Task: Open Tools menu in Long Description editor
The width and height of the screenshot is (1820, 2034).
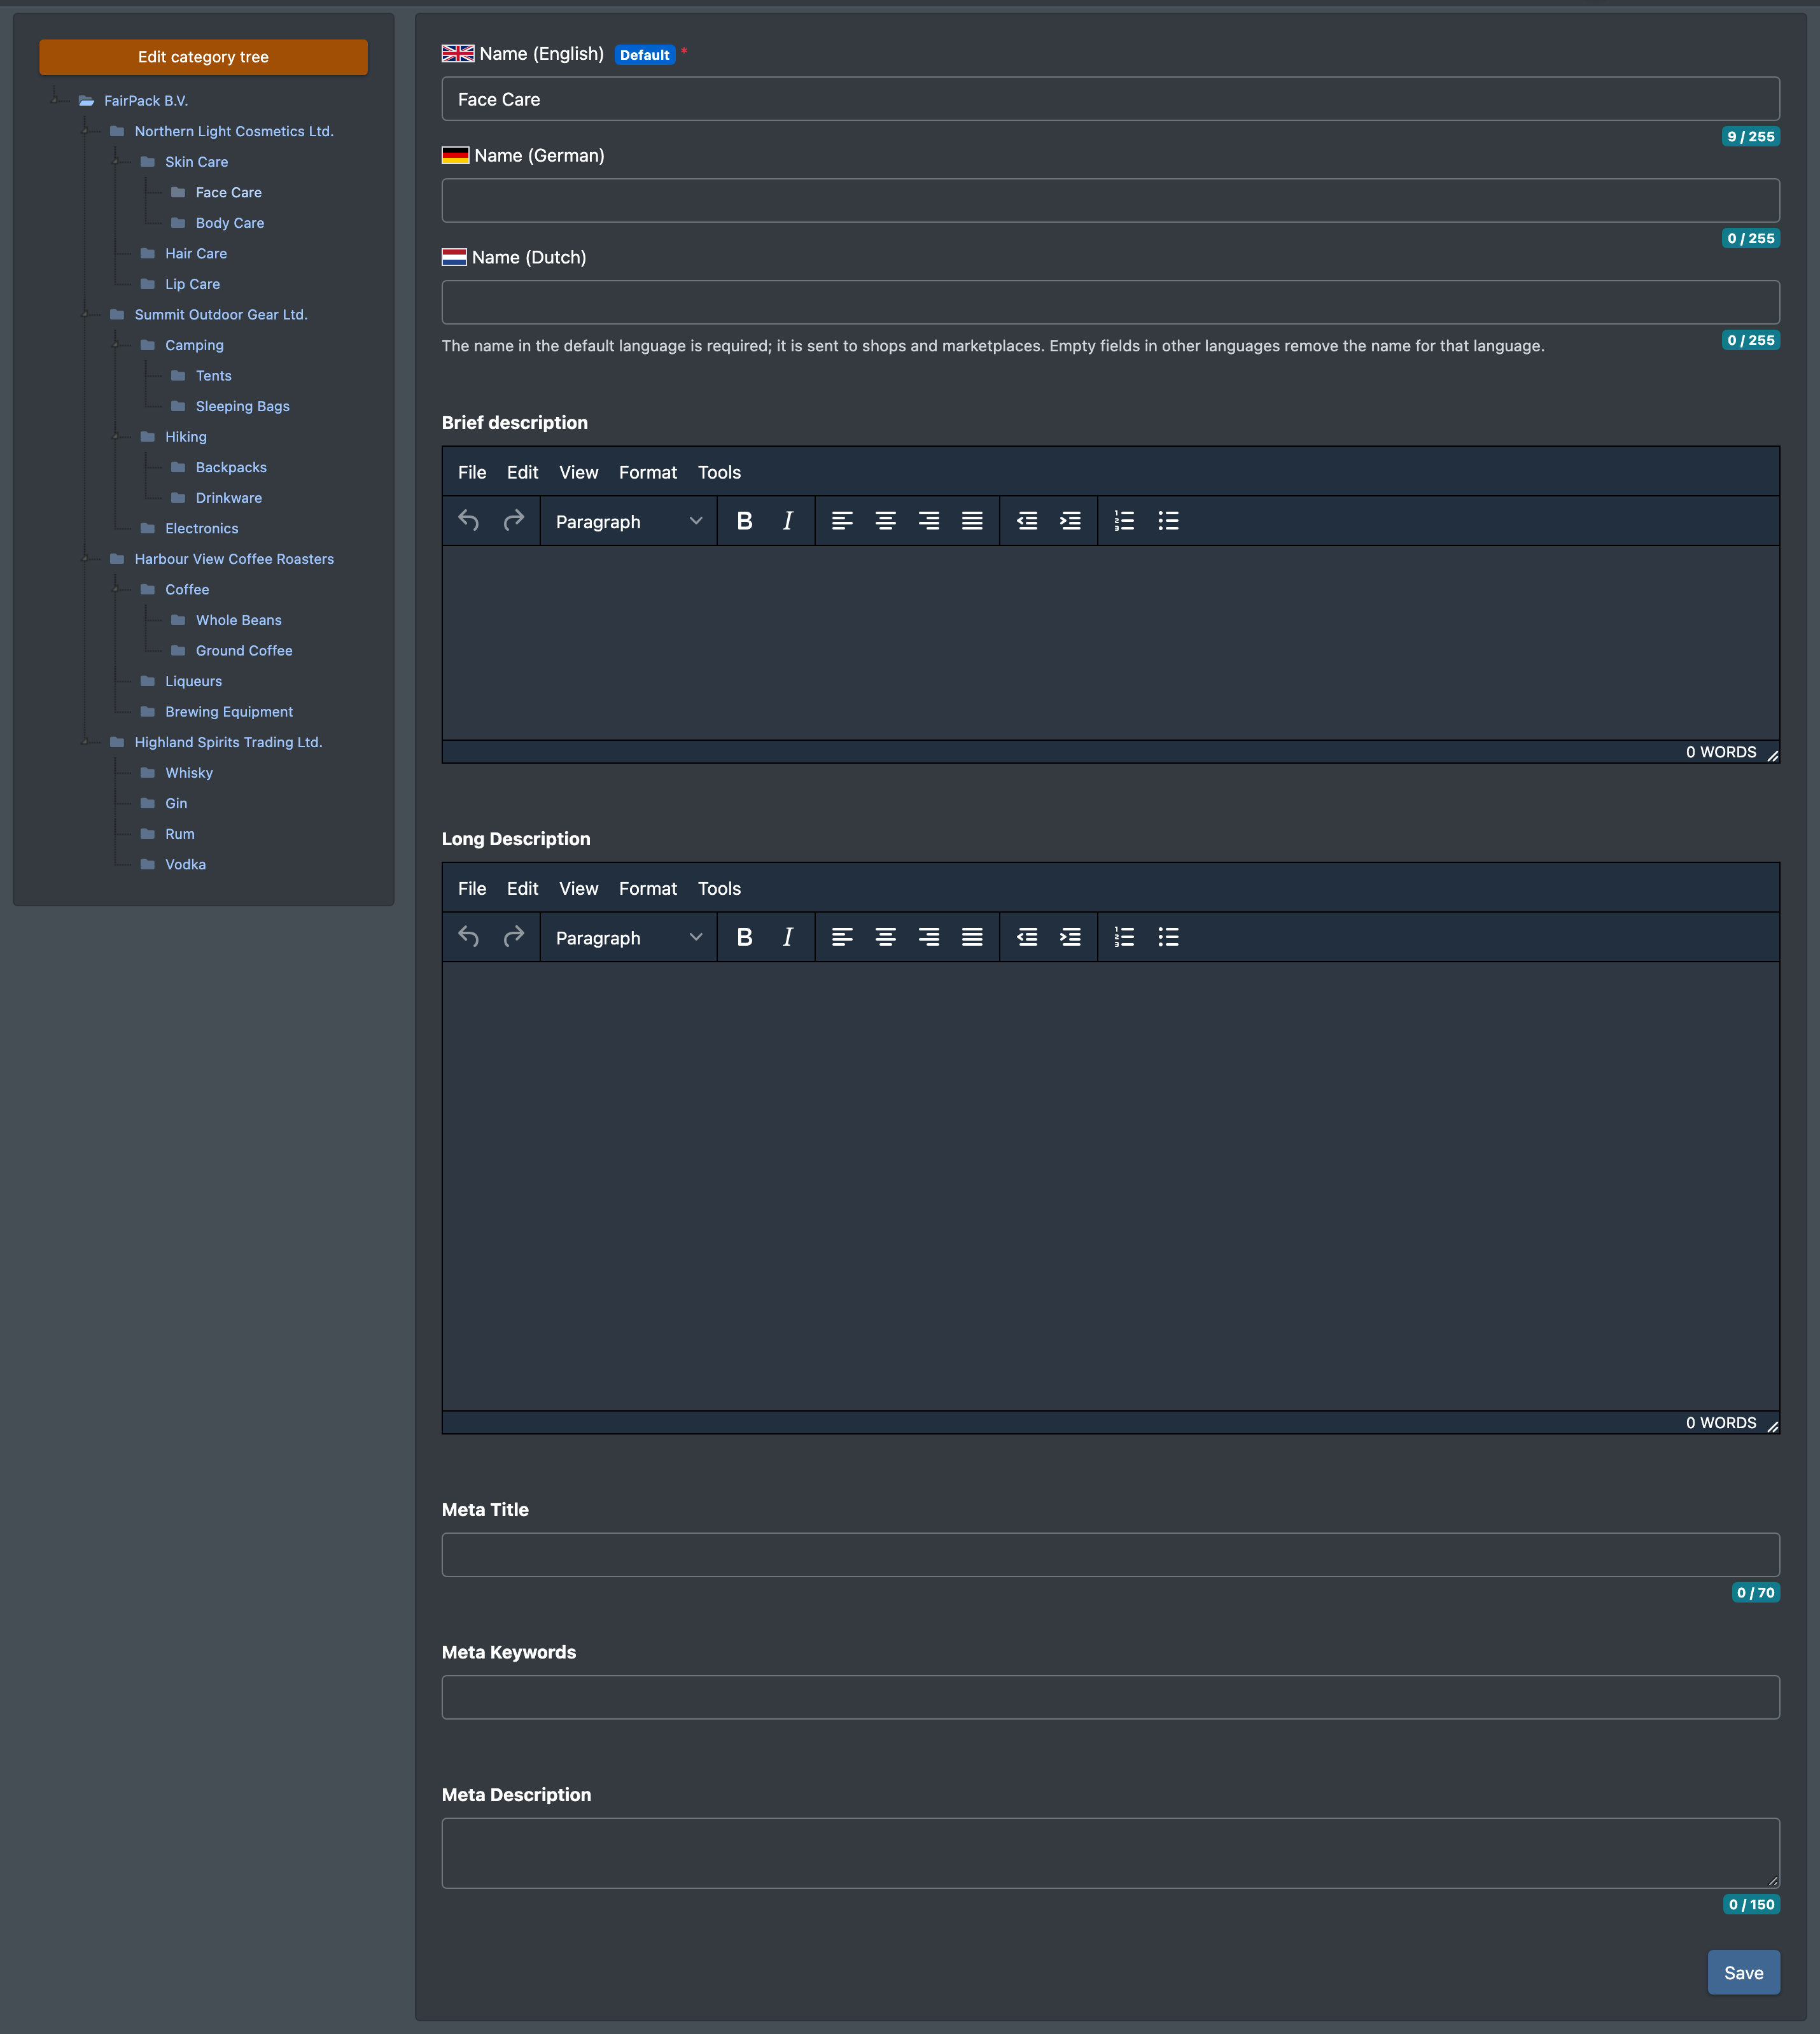Action: click(x=719, y=888)
